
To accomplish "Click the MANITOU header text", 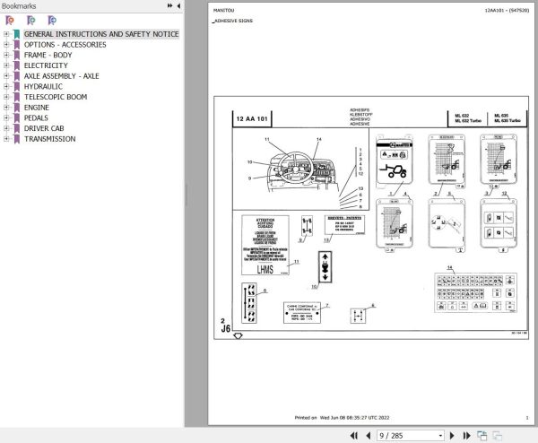I will click(223, 10).
